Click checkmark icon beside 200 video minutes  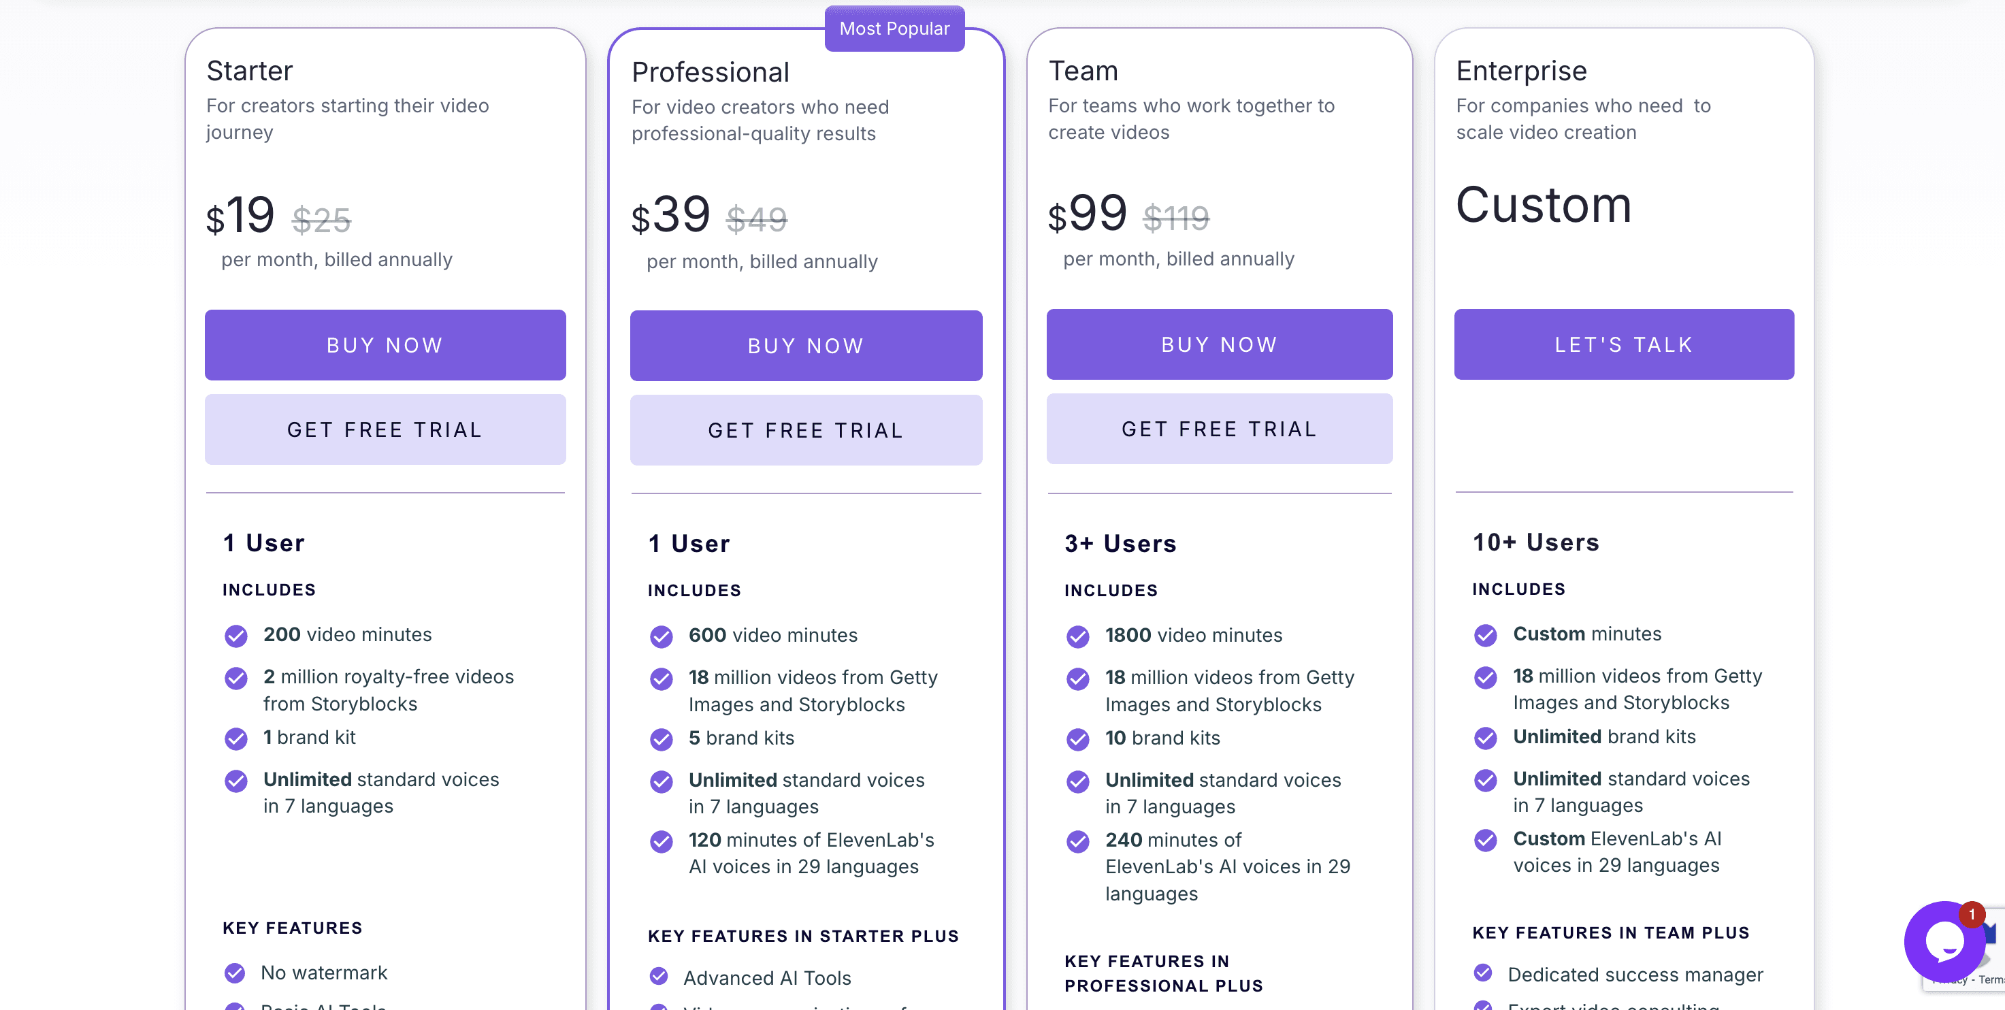coord(236,636)
